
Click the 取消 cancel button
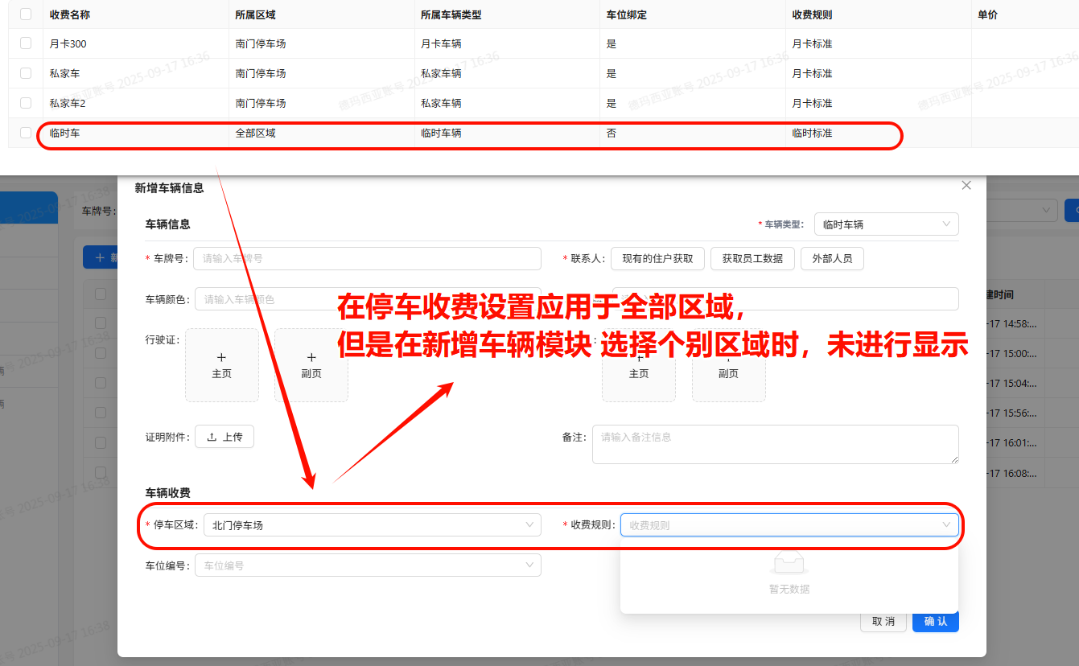coord(883,621)
